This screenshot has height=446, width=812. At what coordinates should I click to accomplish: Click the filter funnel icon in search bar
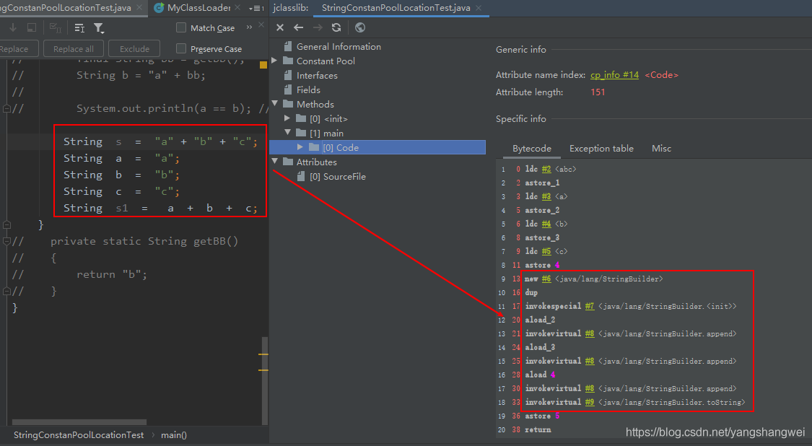[99, 28]
